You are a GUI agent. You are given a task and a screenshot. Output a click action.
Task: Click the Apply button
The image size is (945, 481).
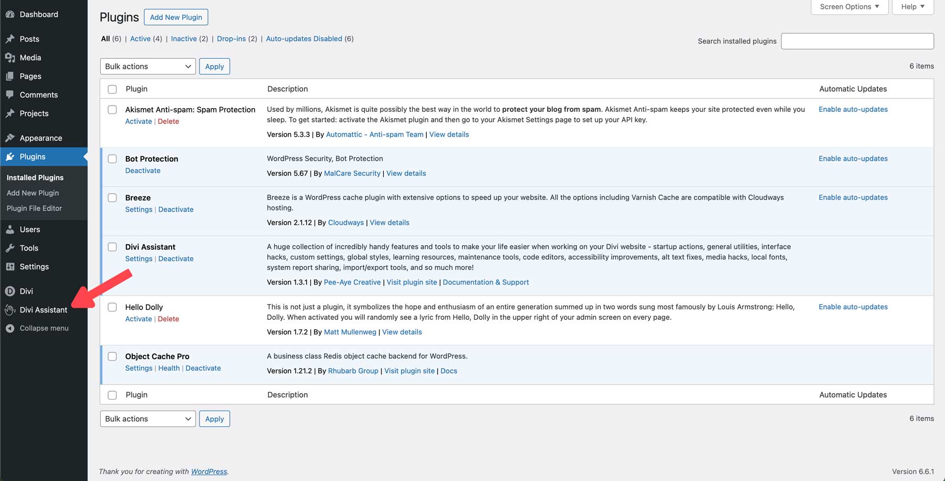click(x=214, y=66)
